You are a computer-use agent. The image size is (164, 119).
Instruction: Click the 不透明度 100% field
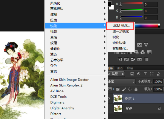[x=158, y=81]
